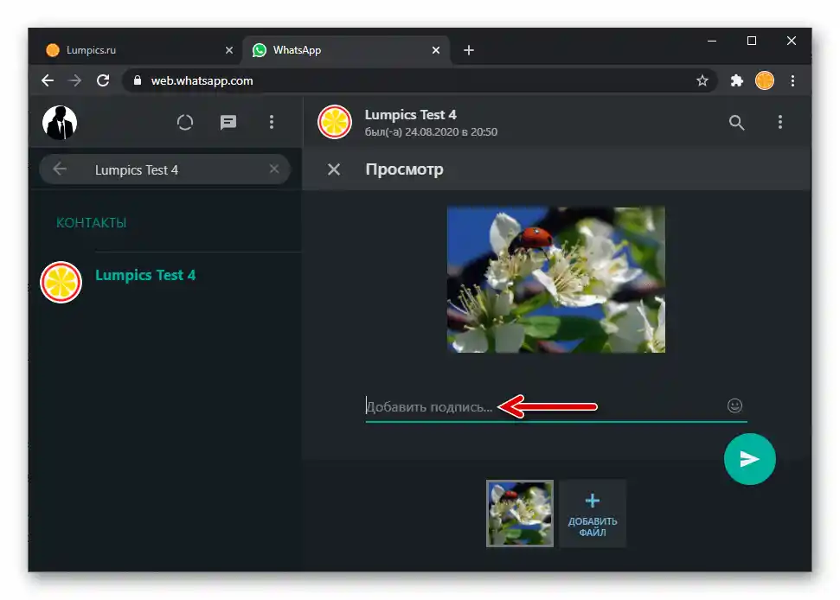840x600 pixels.
Task: Close the image preview panel
Action: coord(334,169)
